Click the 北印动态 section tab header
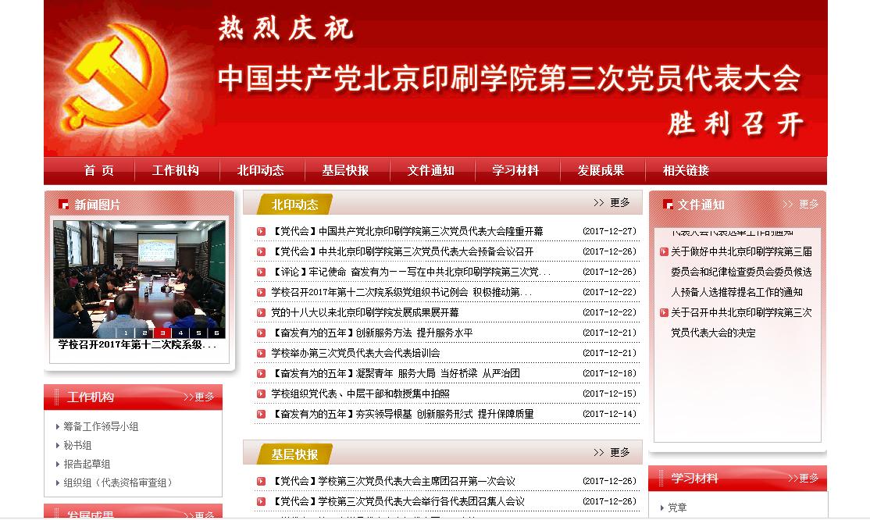Image resolution: width=870 pixels, height=520 pixels. tap(294, 205)
